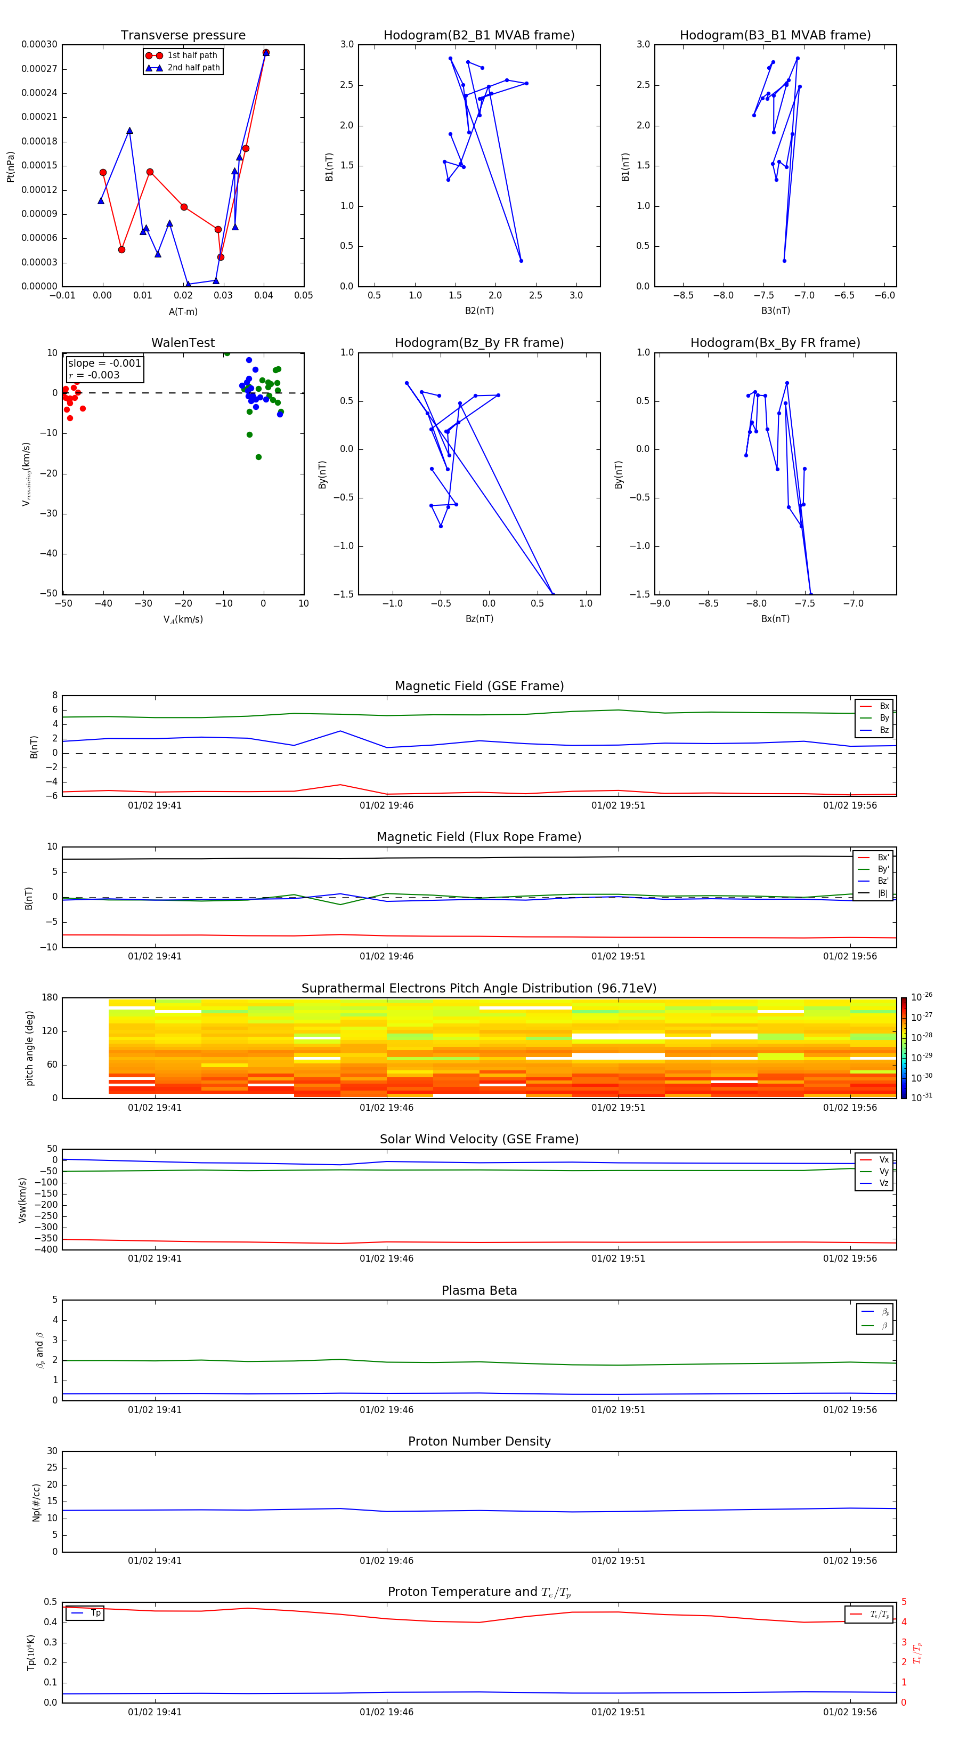The height and width of the screenshot is (1759, 959).
Task: Click the 'Proton Number Density' title
Action: coord(479,1441)
